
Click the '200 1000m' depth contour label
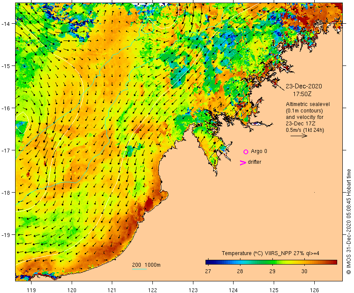tap(146, 265)
